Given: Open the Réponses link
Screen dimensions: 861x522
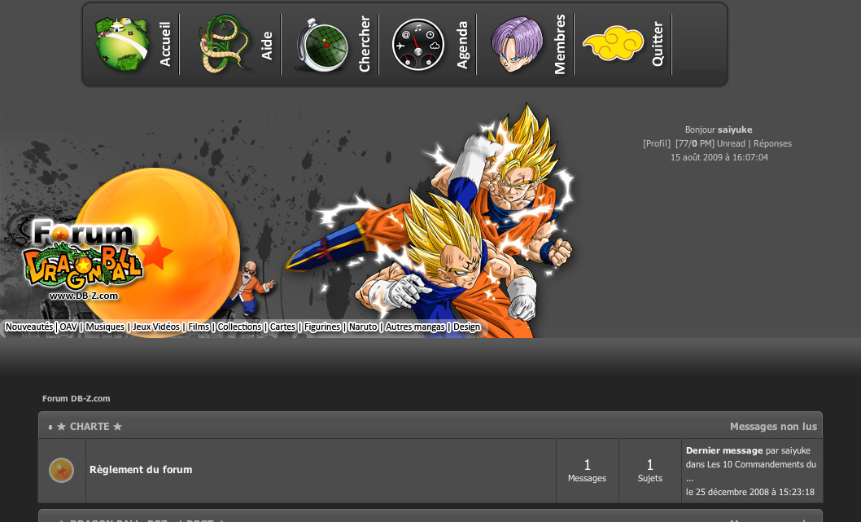Looking at the screenshot, I should [x=772, y=143].
